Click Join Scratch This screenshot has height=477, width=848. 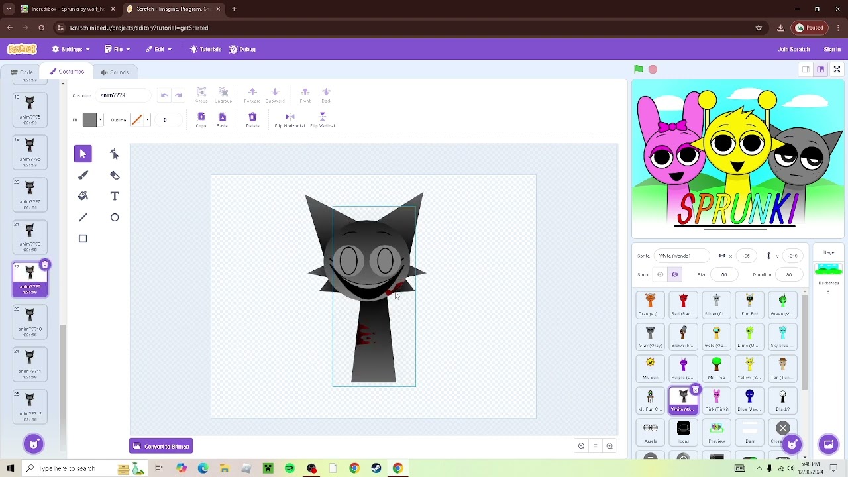[x=794, y=49]
